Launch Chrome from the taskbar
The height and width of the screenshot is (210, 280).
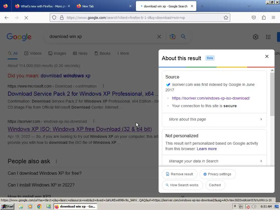[x=39, y=207]
